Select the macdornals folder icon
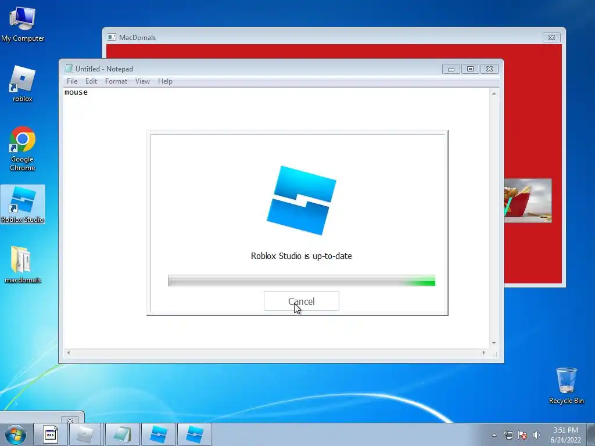This screenshot has height=446, width=595. pos(23,265)
